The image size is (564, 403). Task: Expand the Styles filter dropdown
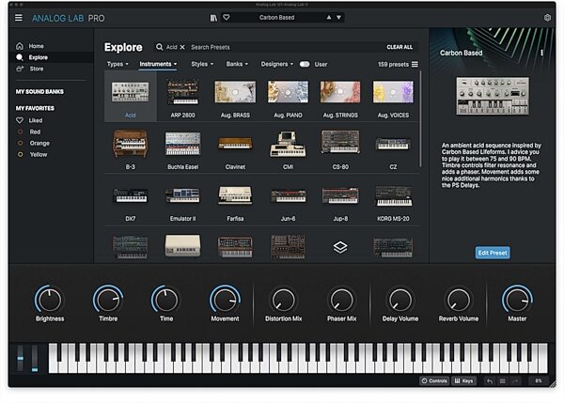click(202, 64)
